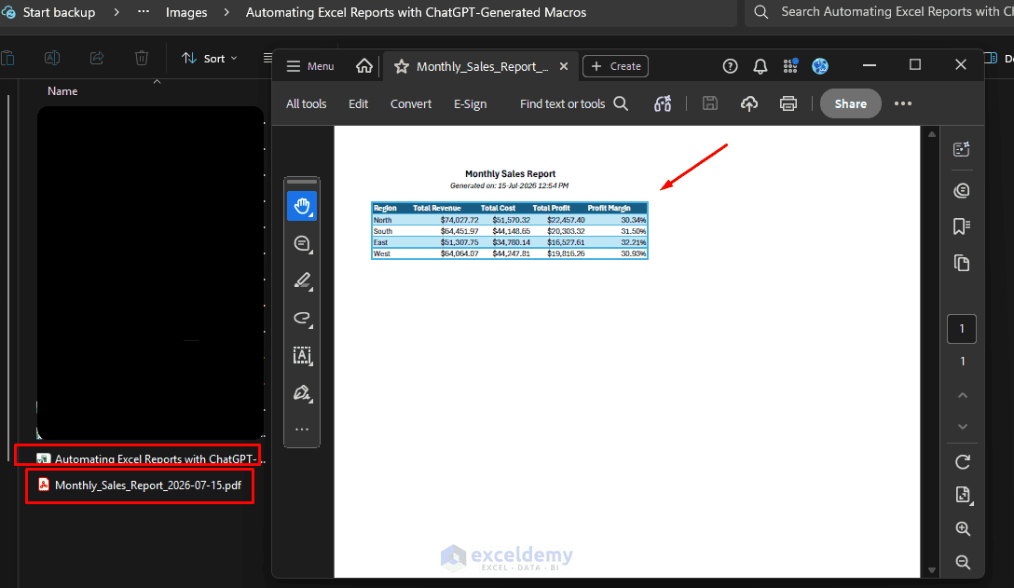Click the Automating Excel Reports breadcrumb
The image size is (1014, 588).
point(416,12)
